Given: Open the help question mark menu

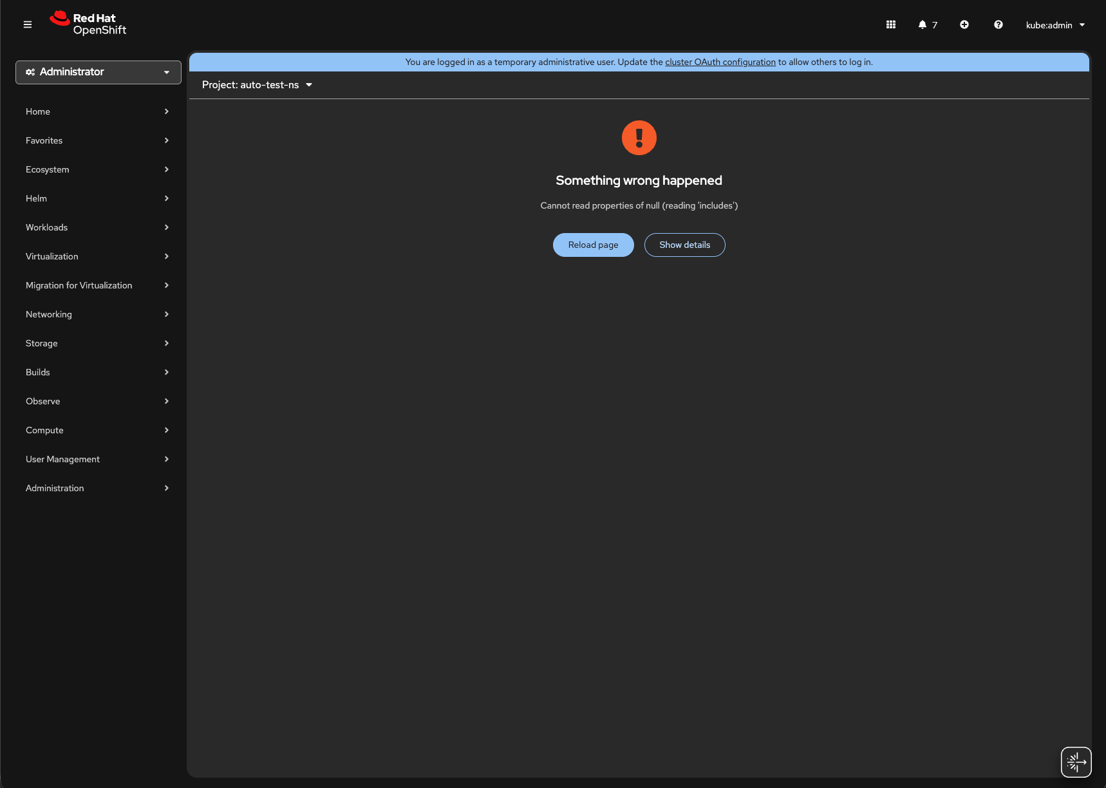Looking at the screenshot, I should pos(998,24).
